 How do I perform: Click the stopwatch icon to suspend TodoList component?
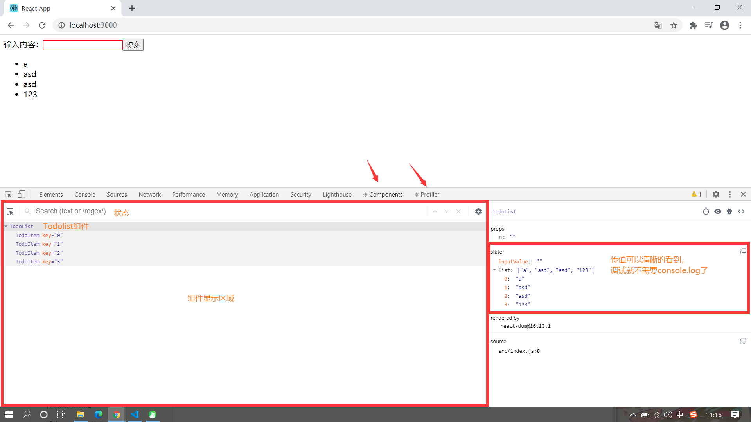[x=706, y=211]
